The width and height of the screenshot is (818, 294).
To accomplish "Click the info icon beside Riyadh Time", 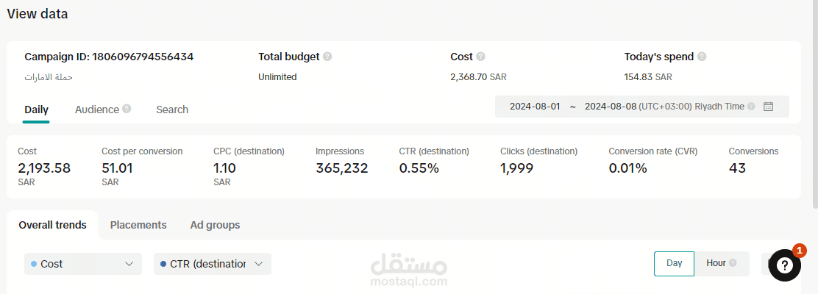I will point(751,107).
